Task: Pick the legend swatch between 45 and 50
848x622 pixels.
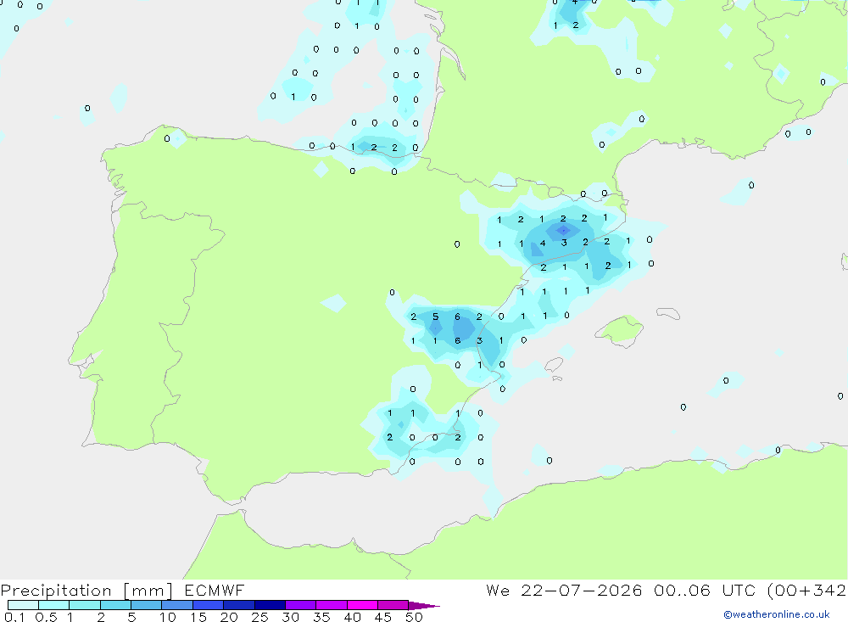Action: (x=393, y=605)
